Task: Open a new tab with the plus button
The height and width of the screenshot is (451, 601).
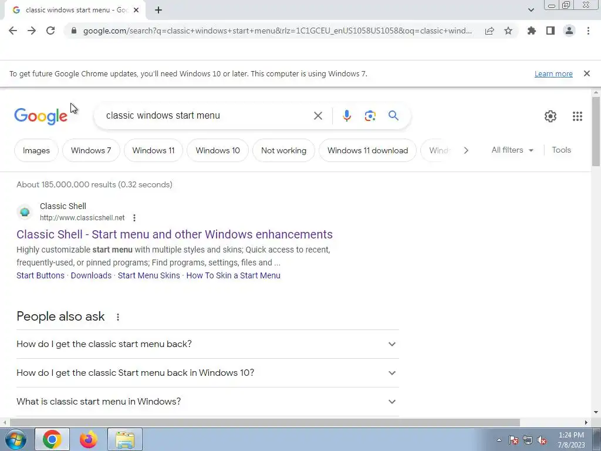Action: tap(158, 11)
